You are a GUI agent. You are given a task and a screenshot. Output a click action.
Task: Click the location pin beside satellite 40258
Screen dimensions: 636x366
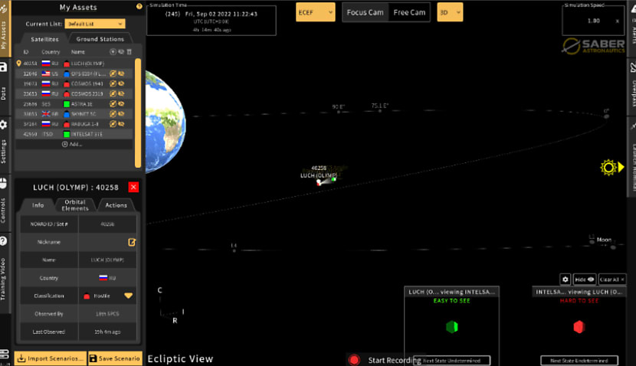[x=18, y=64]
